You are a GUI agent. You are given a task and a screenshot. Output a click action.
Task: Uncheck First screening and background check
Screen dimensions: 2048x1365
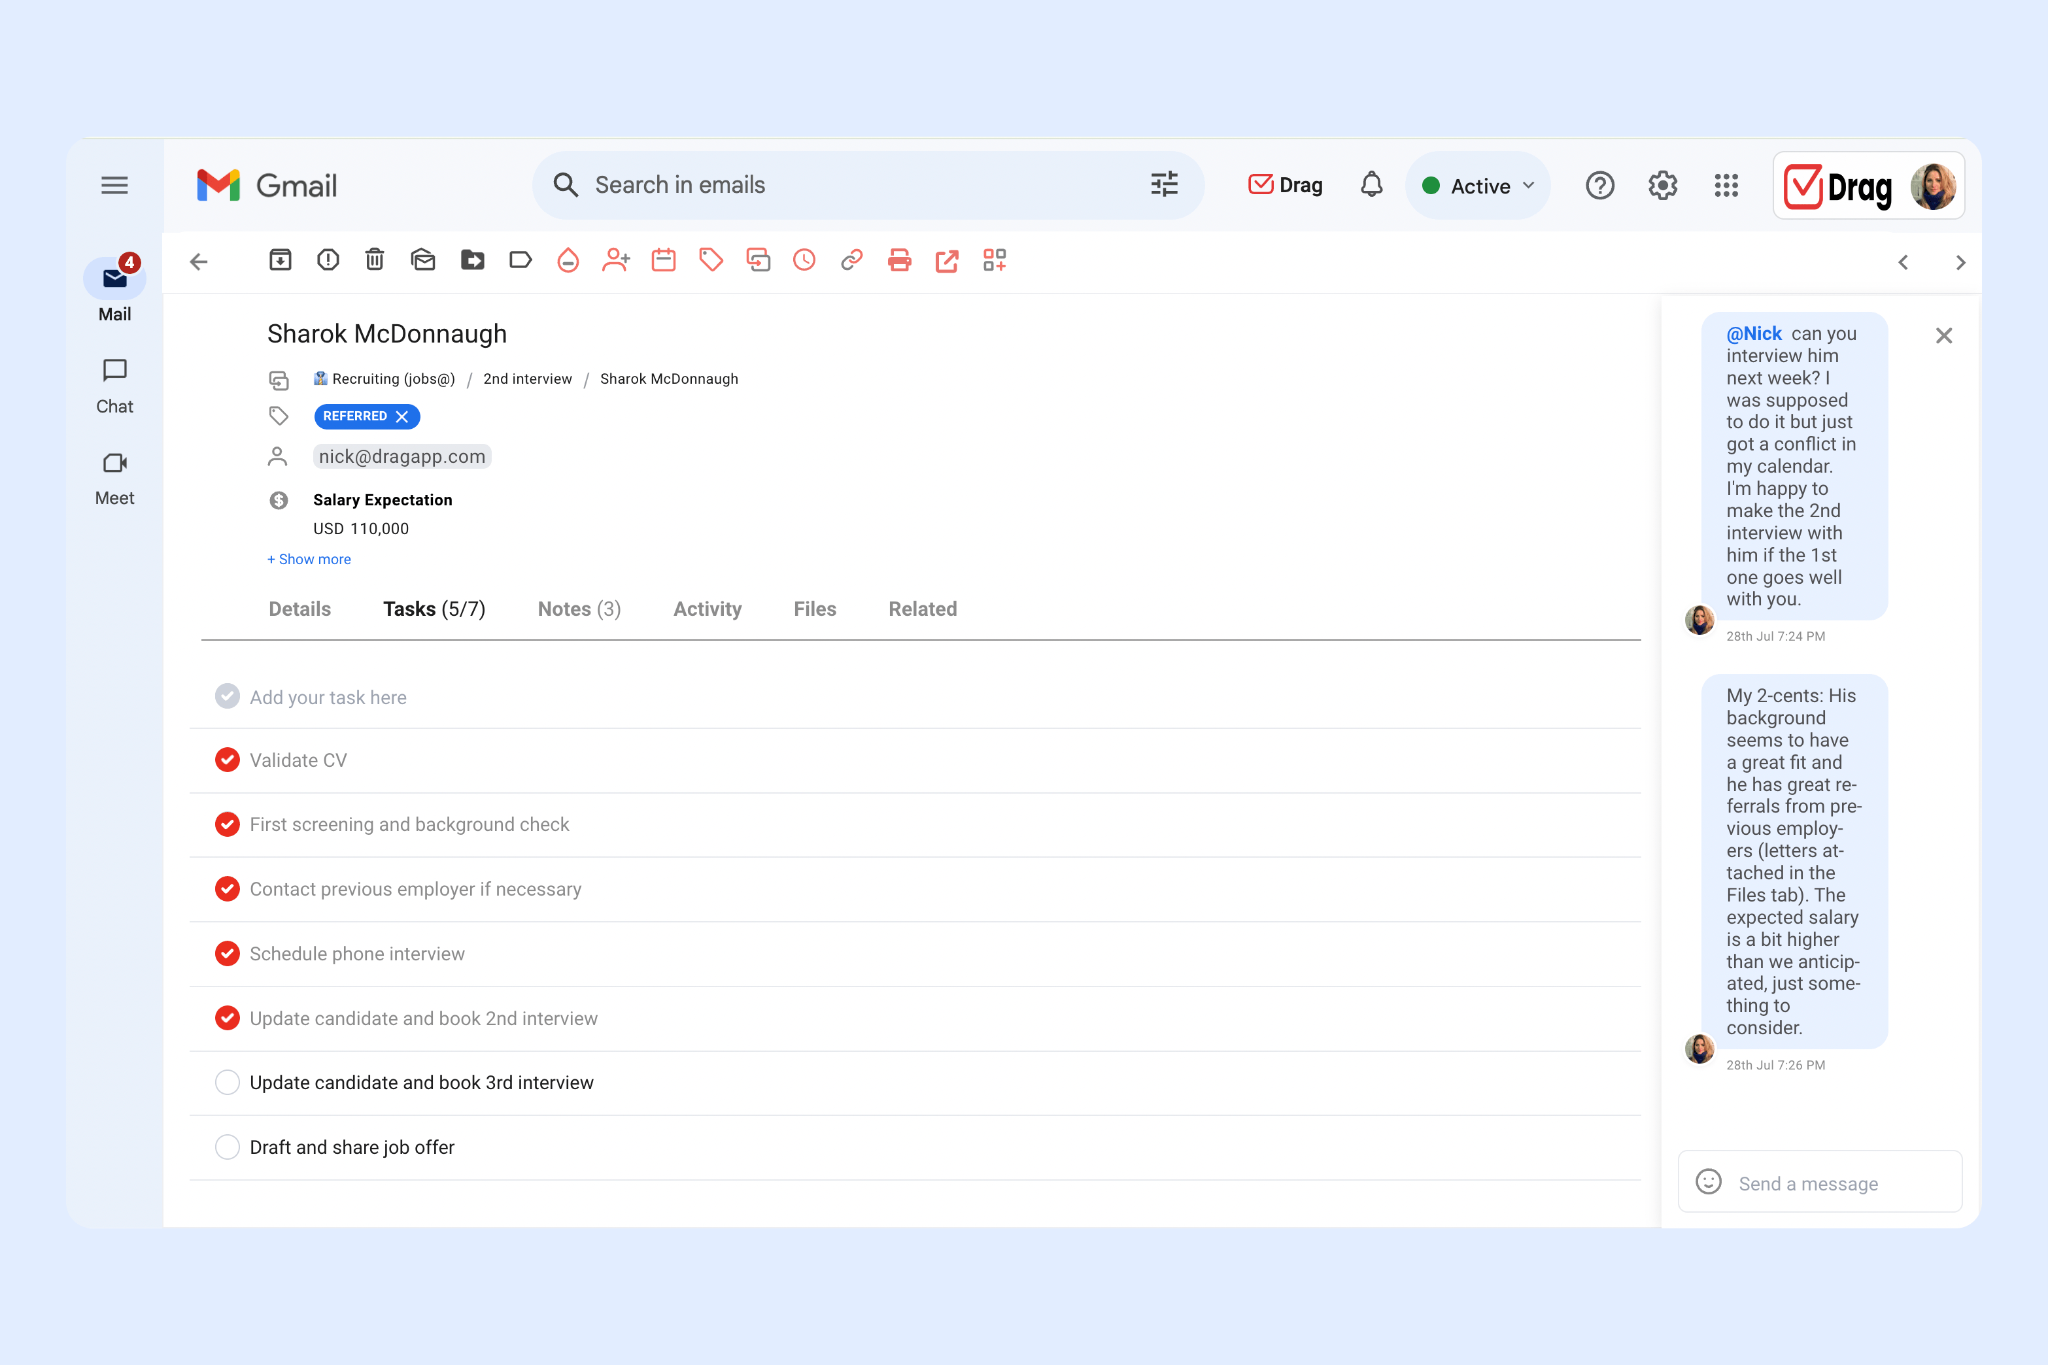pos(228,824)
